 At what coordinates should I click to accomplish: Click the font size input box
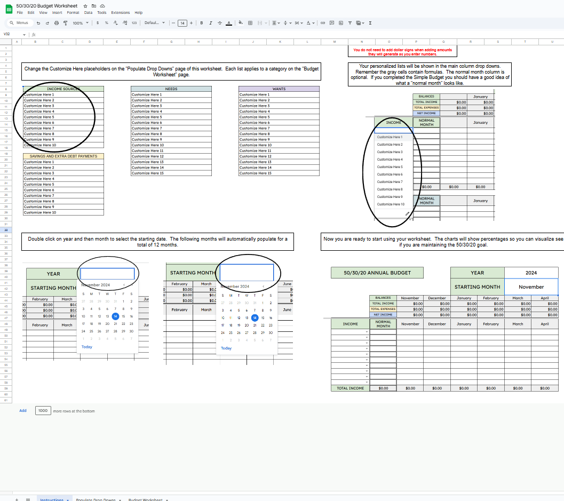[x=182, y=23]
